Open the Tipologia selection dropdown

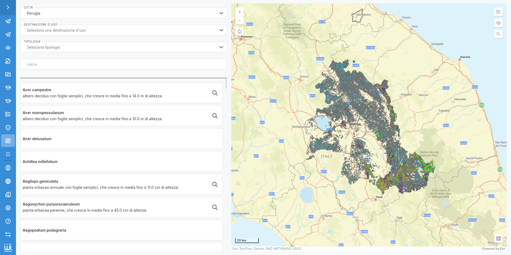(123, 47)
